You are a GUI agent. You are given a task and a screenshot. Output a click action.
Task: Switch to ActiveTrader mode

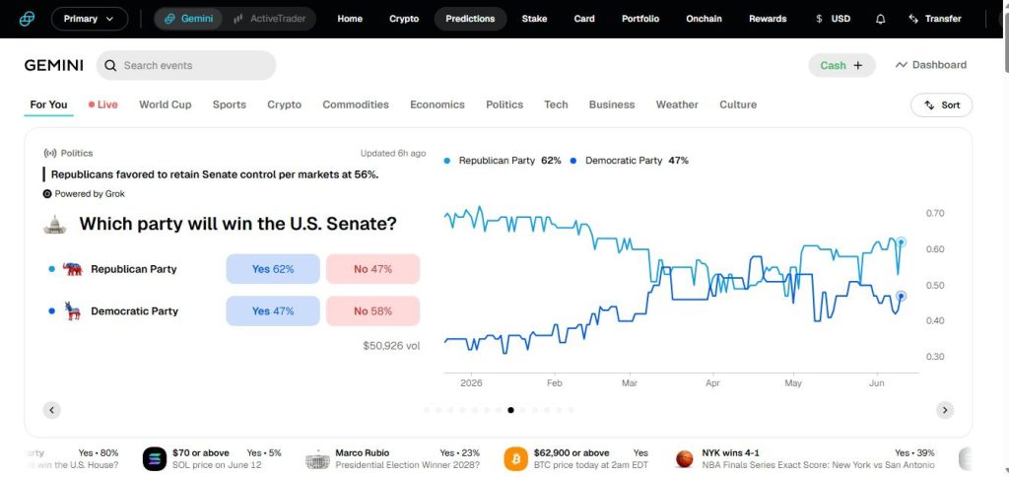269,19
